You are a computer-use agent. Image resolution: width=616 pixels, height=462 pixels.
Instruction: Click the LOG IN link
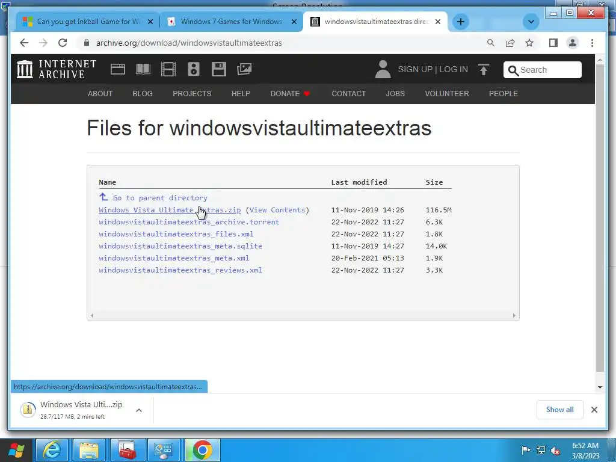(454, 69)
